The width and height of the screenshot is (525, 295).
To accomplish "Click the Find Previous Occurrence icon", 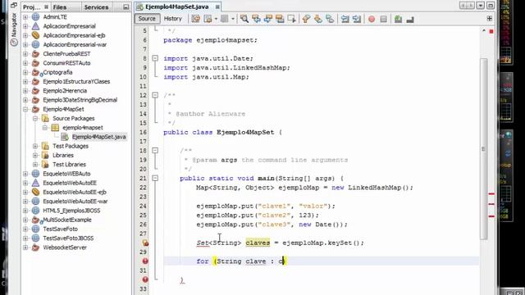I will pos(256,19).
